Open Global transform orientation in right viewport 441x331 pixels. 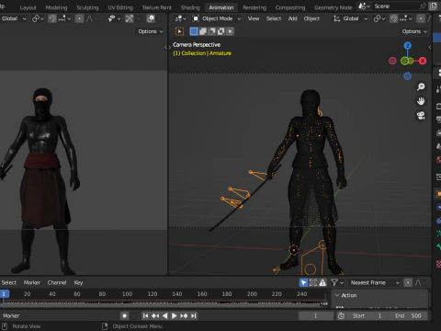351,18
